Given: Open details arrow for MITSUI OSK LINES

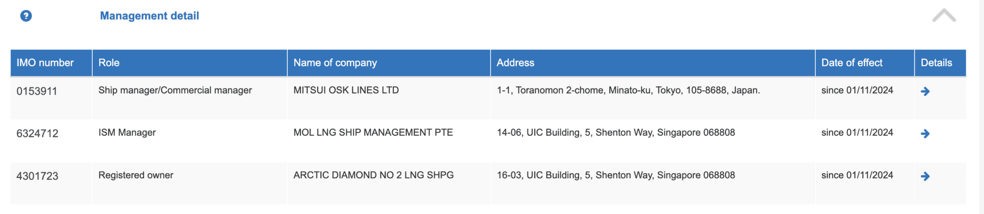Looking at the screenshot, I should click(x=925, y=91).
